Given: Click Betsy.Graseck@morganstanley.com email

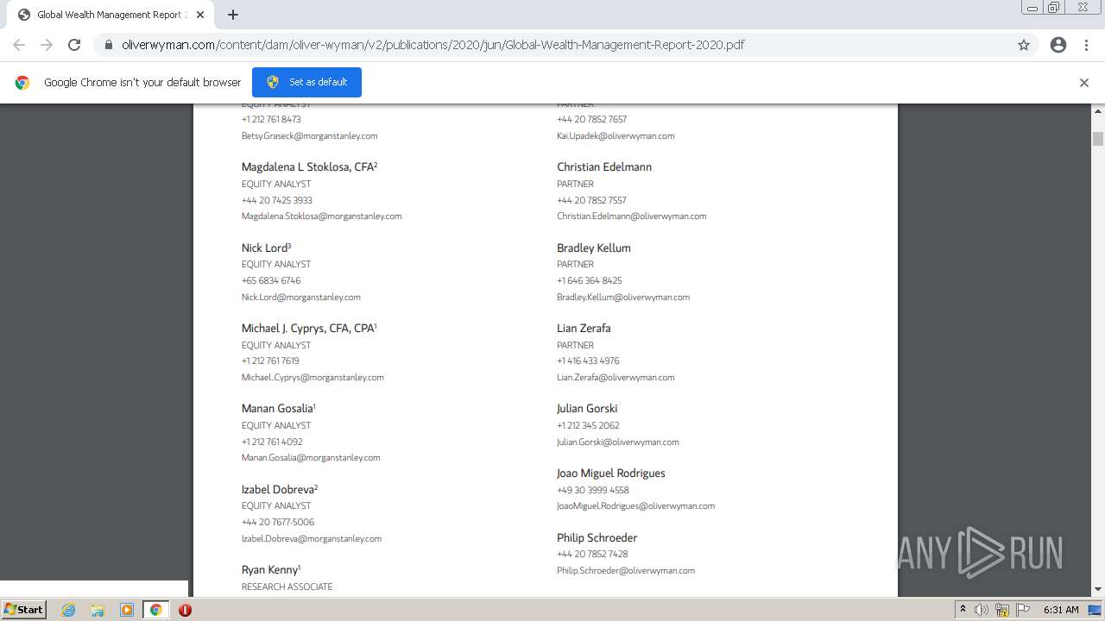Looking at the screenshot, I should (309, 135).
